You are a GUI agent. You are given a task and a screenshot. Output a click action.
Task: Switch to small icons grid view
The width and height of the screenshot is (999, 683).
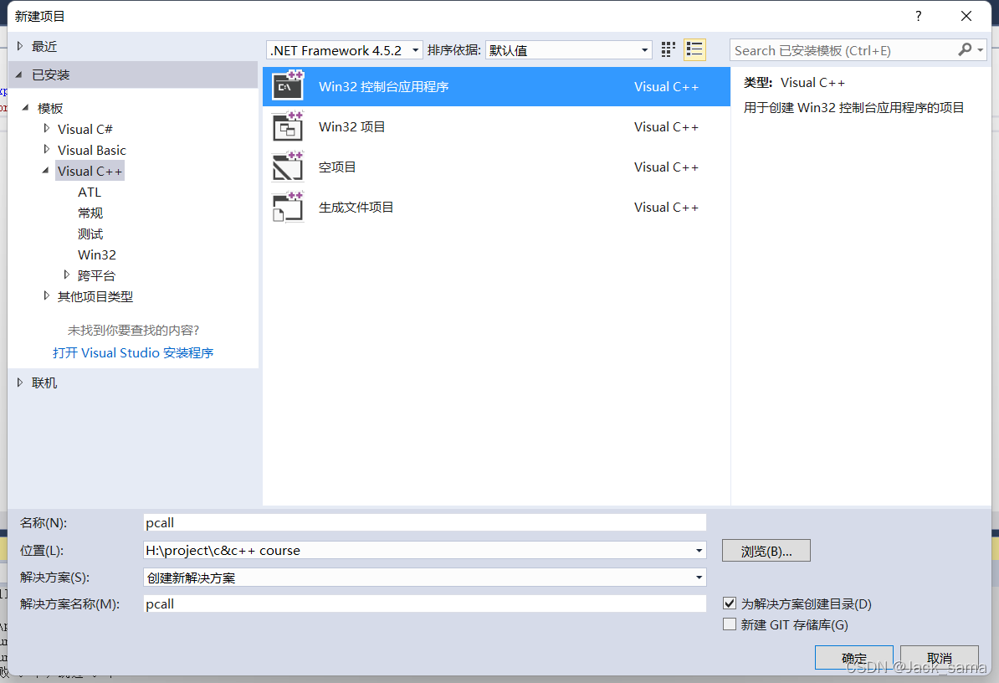(x=668, y=49)
